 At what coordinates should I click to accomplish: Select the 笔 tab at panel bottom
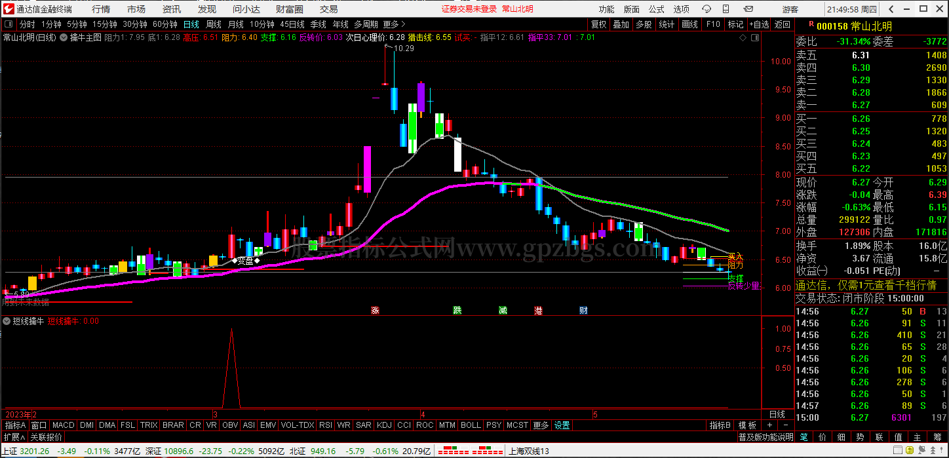(x=804, y=437)
